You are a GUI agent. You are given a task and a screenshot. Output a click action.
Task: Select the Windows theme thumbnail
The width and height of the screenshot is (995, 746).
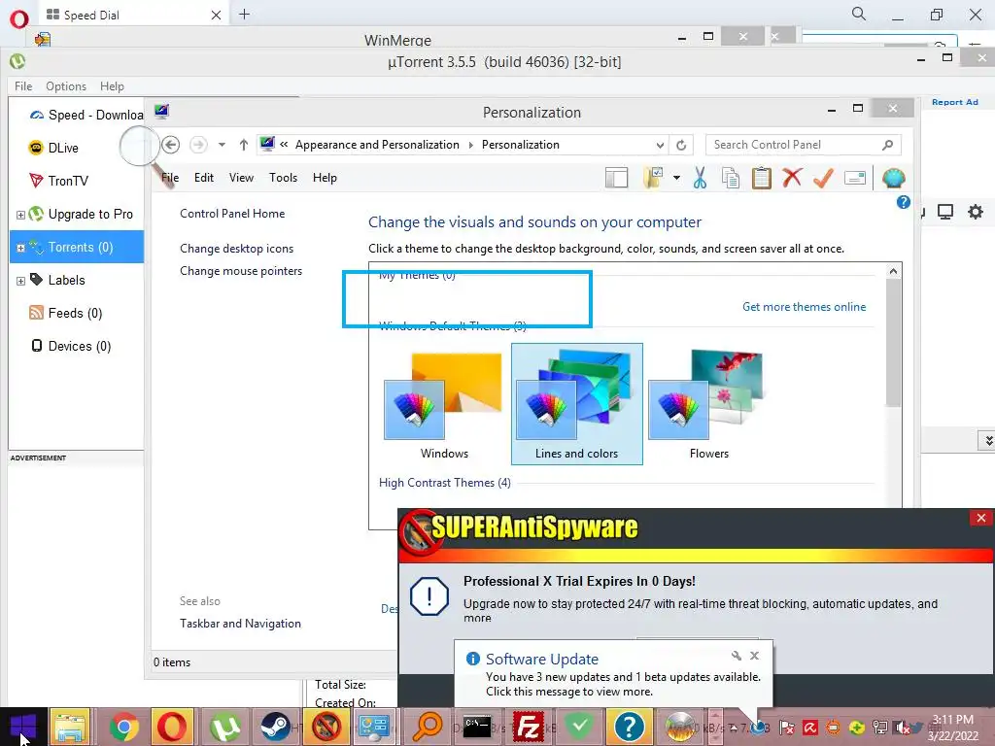coord(444,405)
